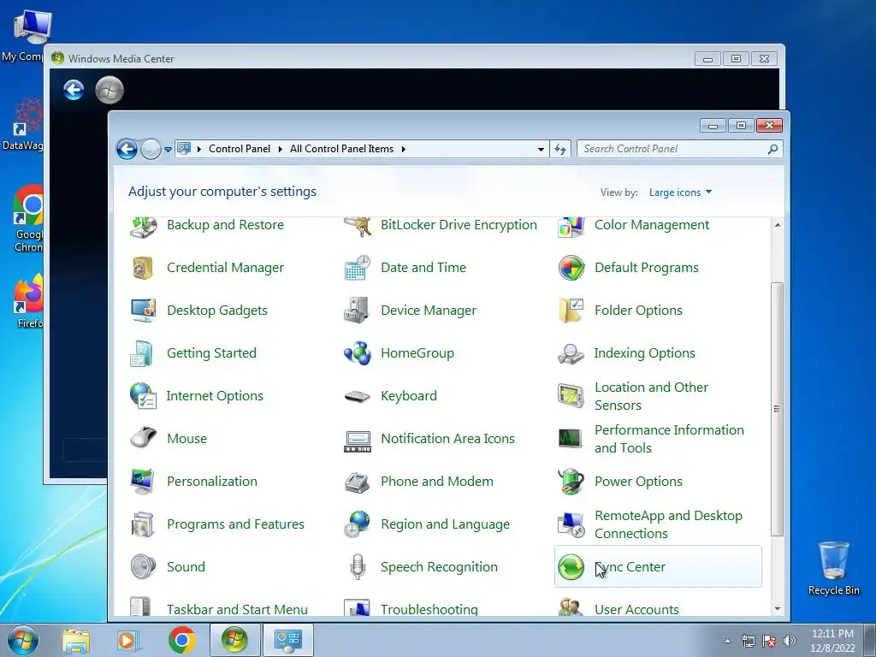Open the Phone and Modem icon
This screenshot has width=876, height=657.
coord(357,482)
